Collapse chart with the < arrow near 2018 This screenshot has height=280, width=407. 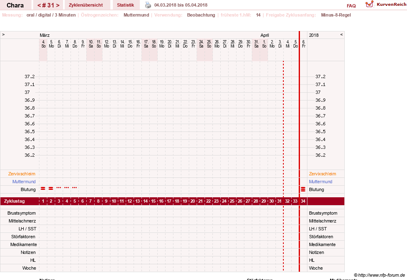click(x=341, y=34)
